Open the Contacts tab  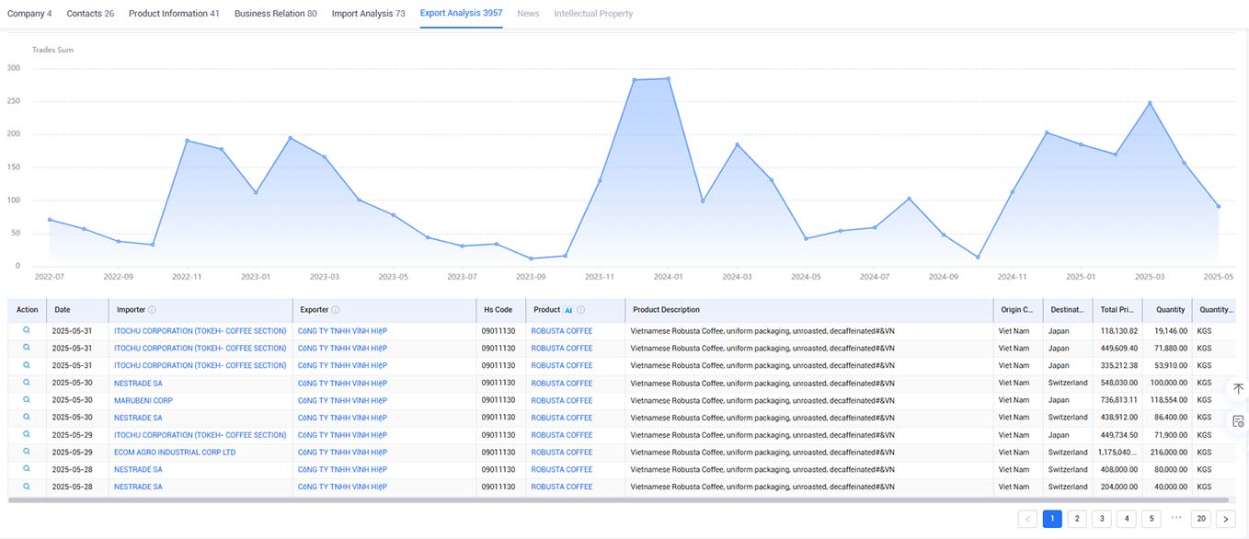pos(90,14)
